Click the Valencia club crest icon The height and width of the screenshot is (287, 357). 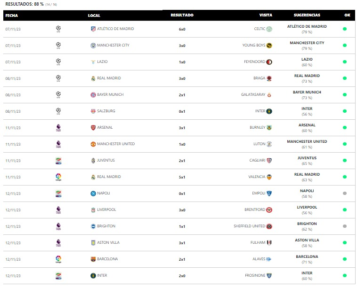click(269, 177)
